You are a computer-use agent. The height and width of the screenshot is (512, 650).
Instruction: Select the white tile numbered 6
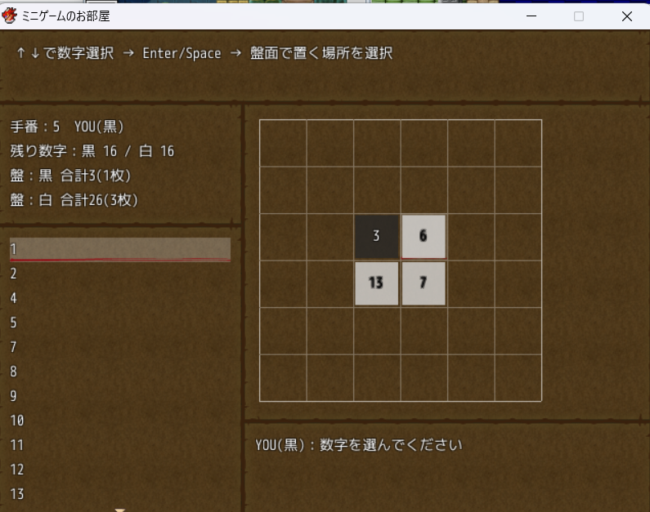[424, 236]
